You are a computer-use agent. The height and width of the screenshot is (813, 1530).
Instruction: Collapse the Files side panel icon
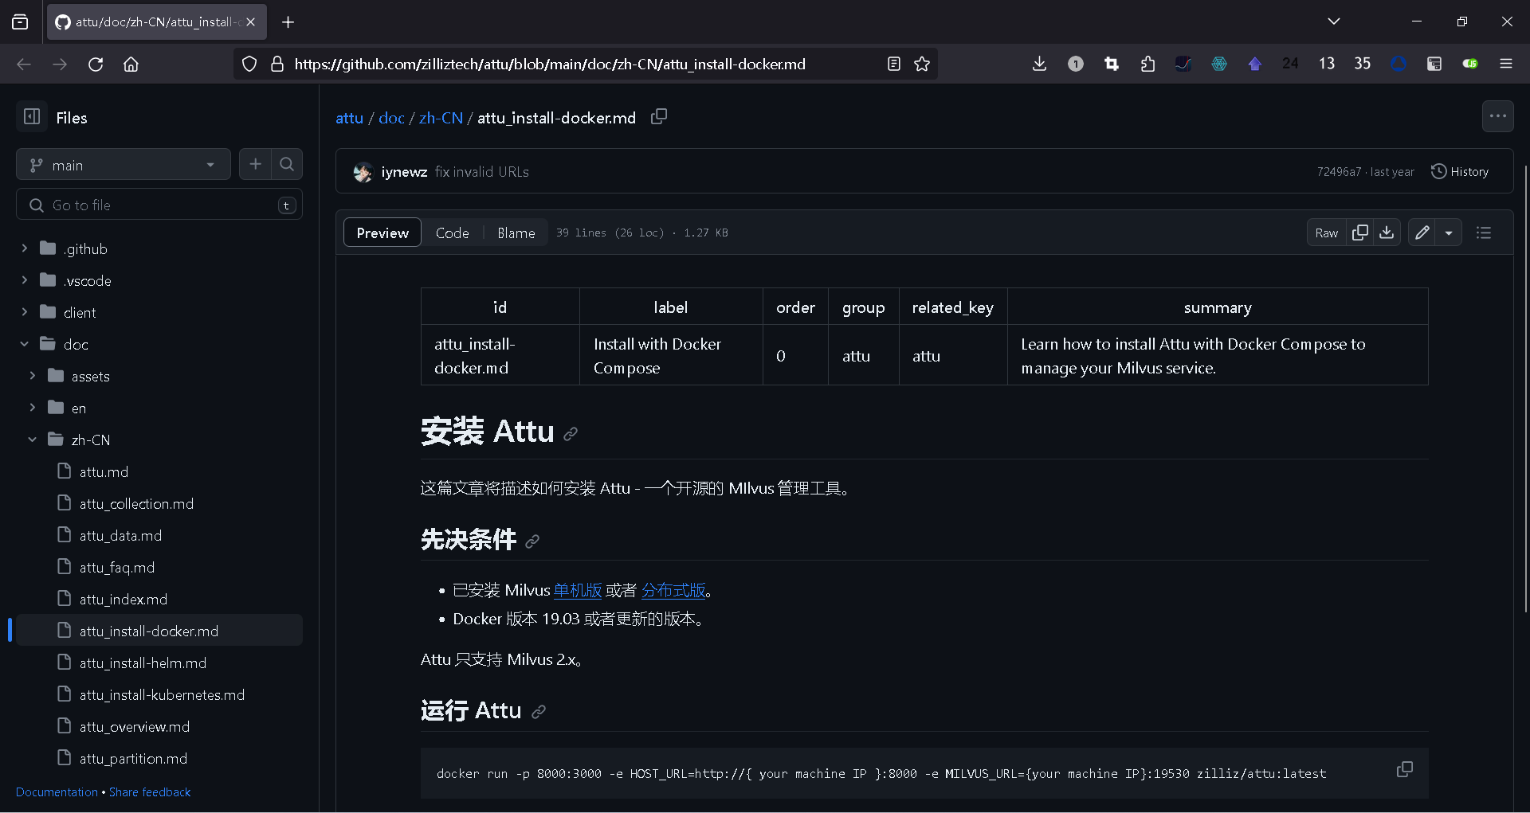coord(32,117)
